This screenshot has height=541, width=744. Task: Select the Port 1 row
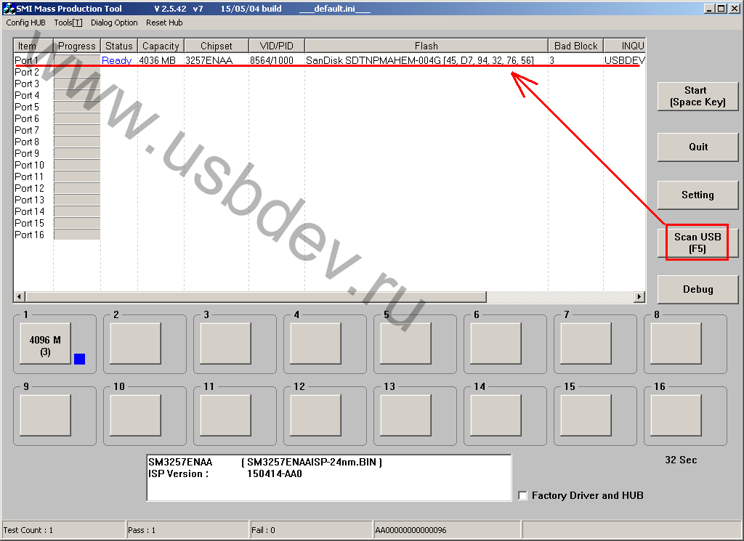pyautogui.click(x=329, y=60)
